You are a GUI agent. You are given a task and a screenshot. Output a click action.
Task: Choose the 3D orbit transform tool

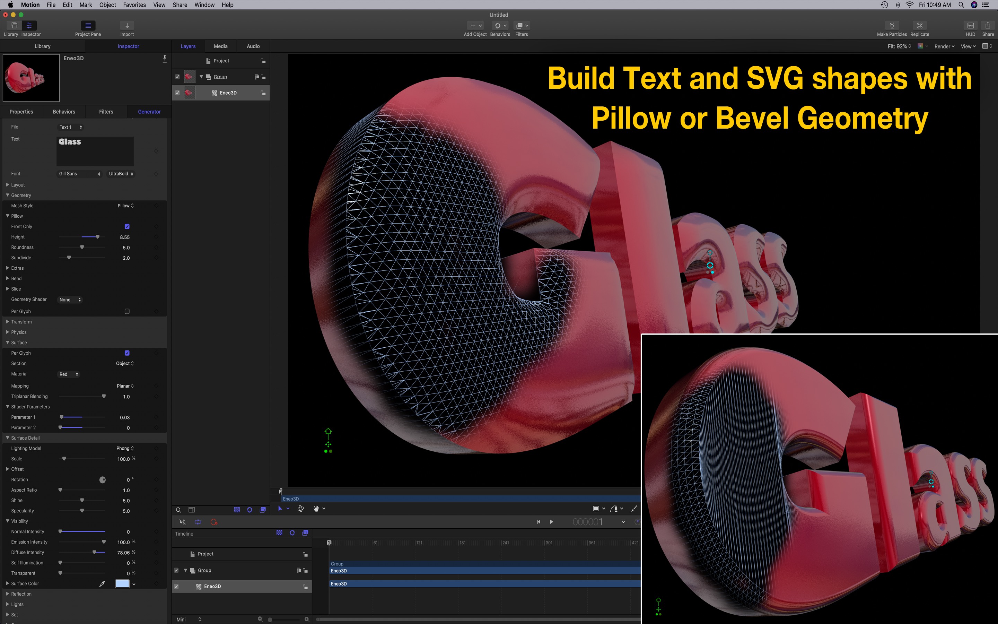301,509
